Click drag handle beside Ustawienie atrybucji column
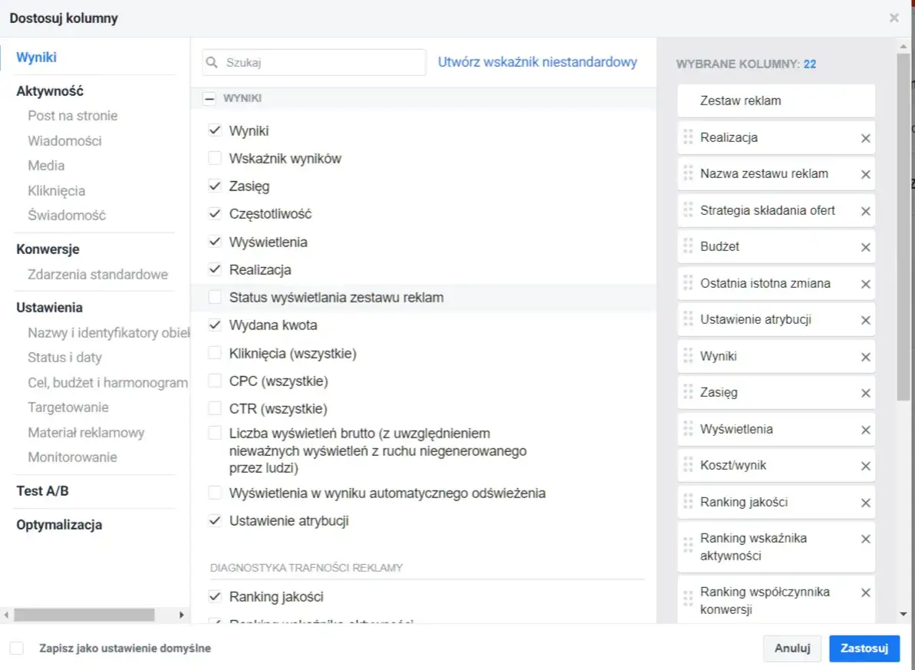 688,320
